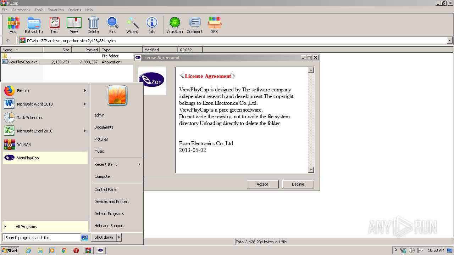Go up one folder level arrow
The height and width of the screenshot is (255, 454).
(8, 40)
